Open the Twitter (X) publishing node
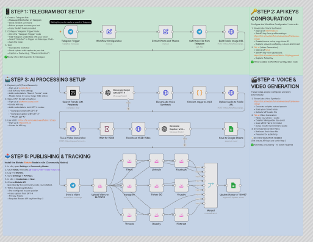This screenshot has width=313, height=242. point(156,185)
